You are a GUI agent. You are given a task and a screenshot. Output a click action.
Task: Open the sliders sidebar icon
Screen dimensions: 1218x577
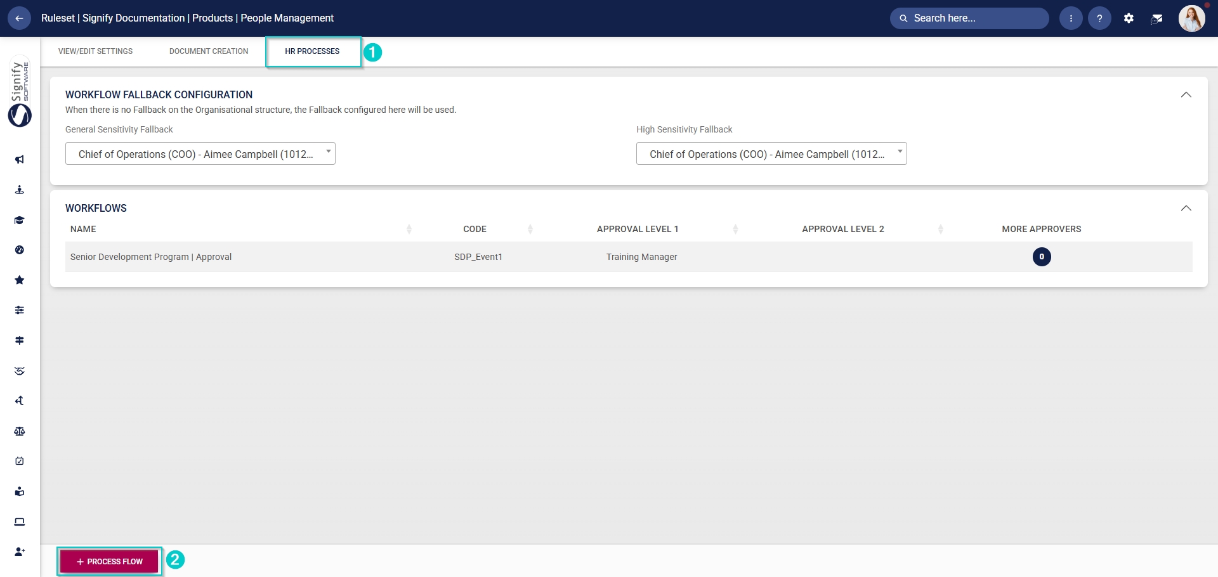tap(20, 310)
